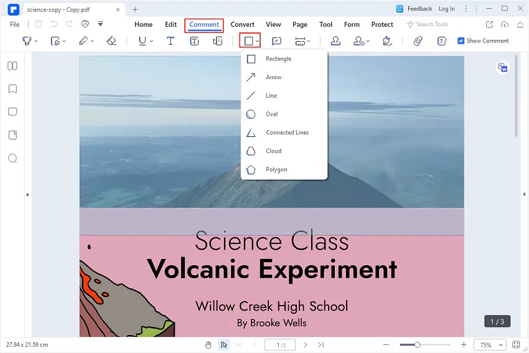Image resolution: width=529 pixels, height=353 pixels.
Task: Select the Text Callout tool
Action: [x=218, y=41]
